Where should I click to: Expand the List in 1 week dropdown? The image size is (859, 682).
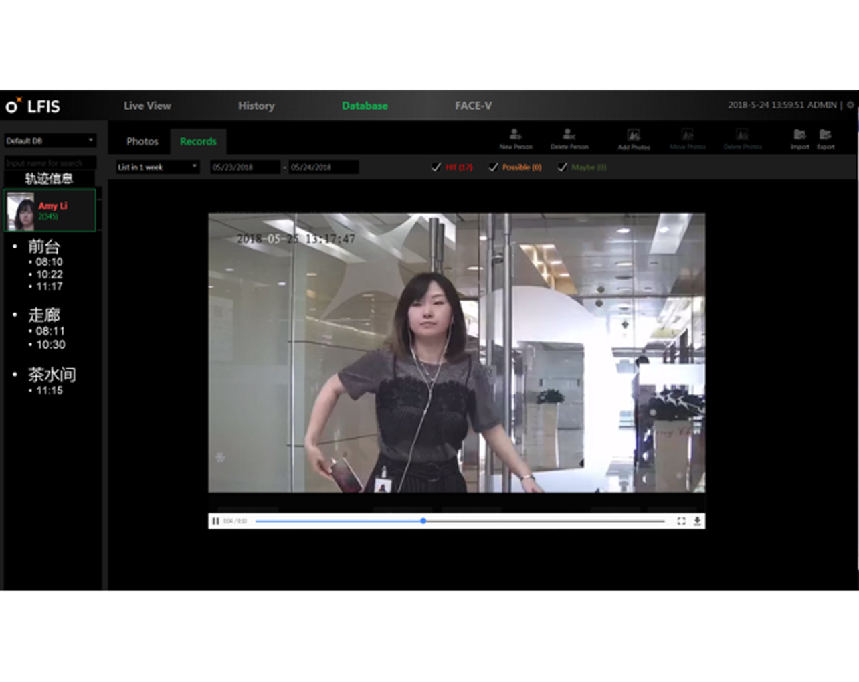point(157,167)
